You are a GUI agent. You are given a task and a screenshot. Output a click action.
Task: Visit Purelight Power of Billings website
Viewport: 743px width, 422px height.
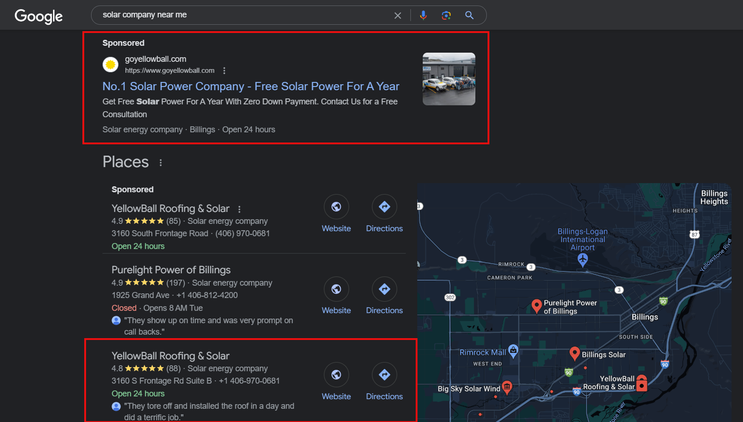click(336, 296)
